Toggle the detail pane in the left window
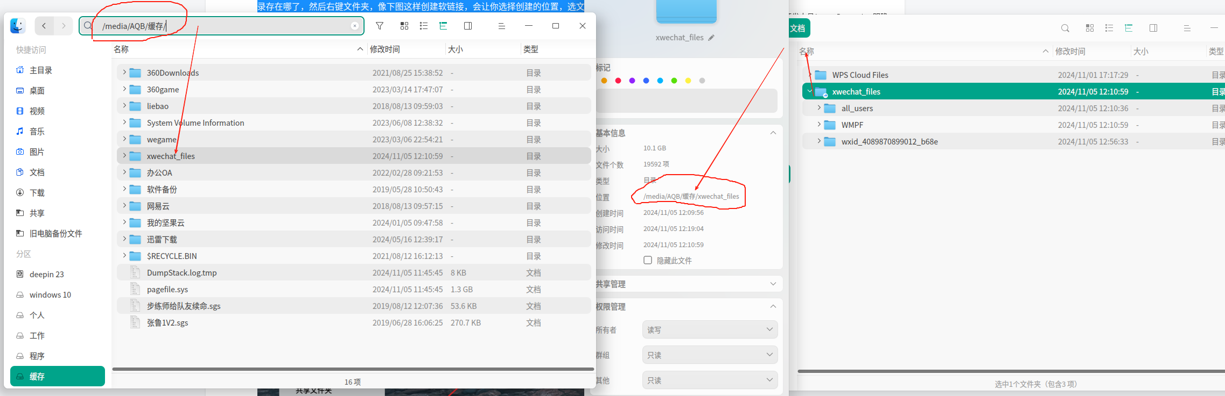Screen dimensions: 1225x396 pos(468,26)
